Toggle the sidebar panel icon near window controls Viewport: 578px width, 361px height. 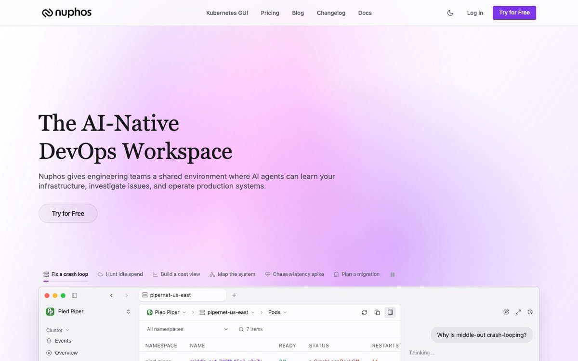74,296
